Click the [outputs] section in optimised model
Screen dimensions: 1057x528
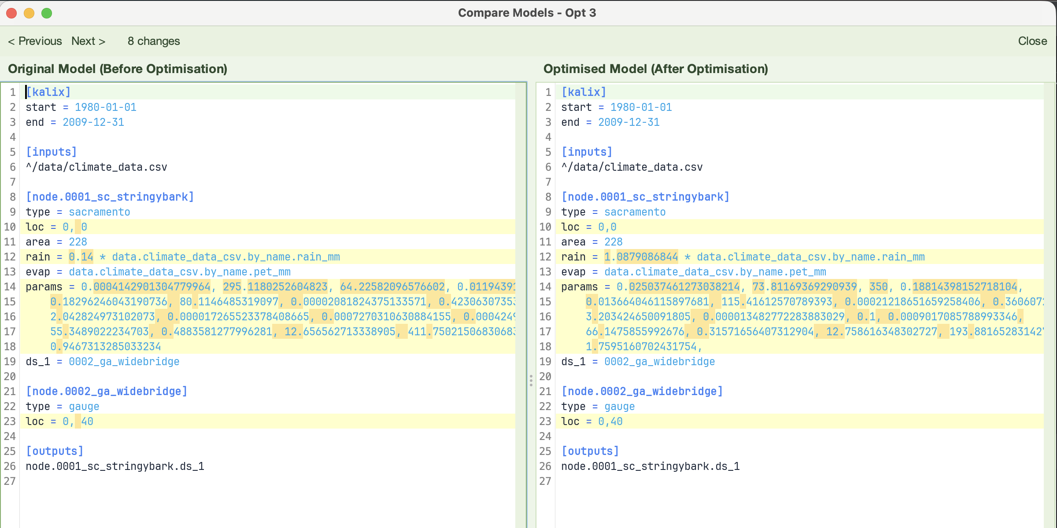pos(590,451)
